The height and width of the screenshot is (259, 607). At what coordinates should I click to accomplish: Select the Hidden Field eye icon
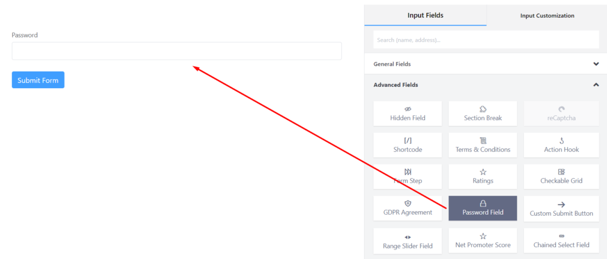click(408, 109)
